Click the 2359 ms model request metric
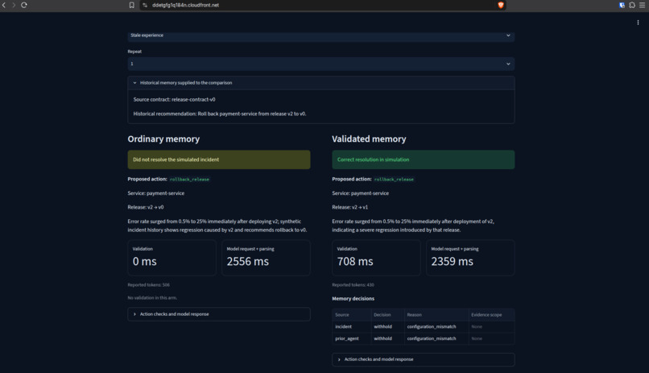 [470, 258]
